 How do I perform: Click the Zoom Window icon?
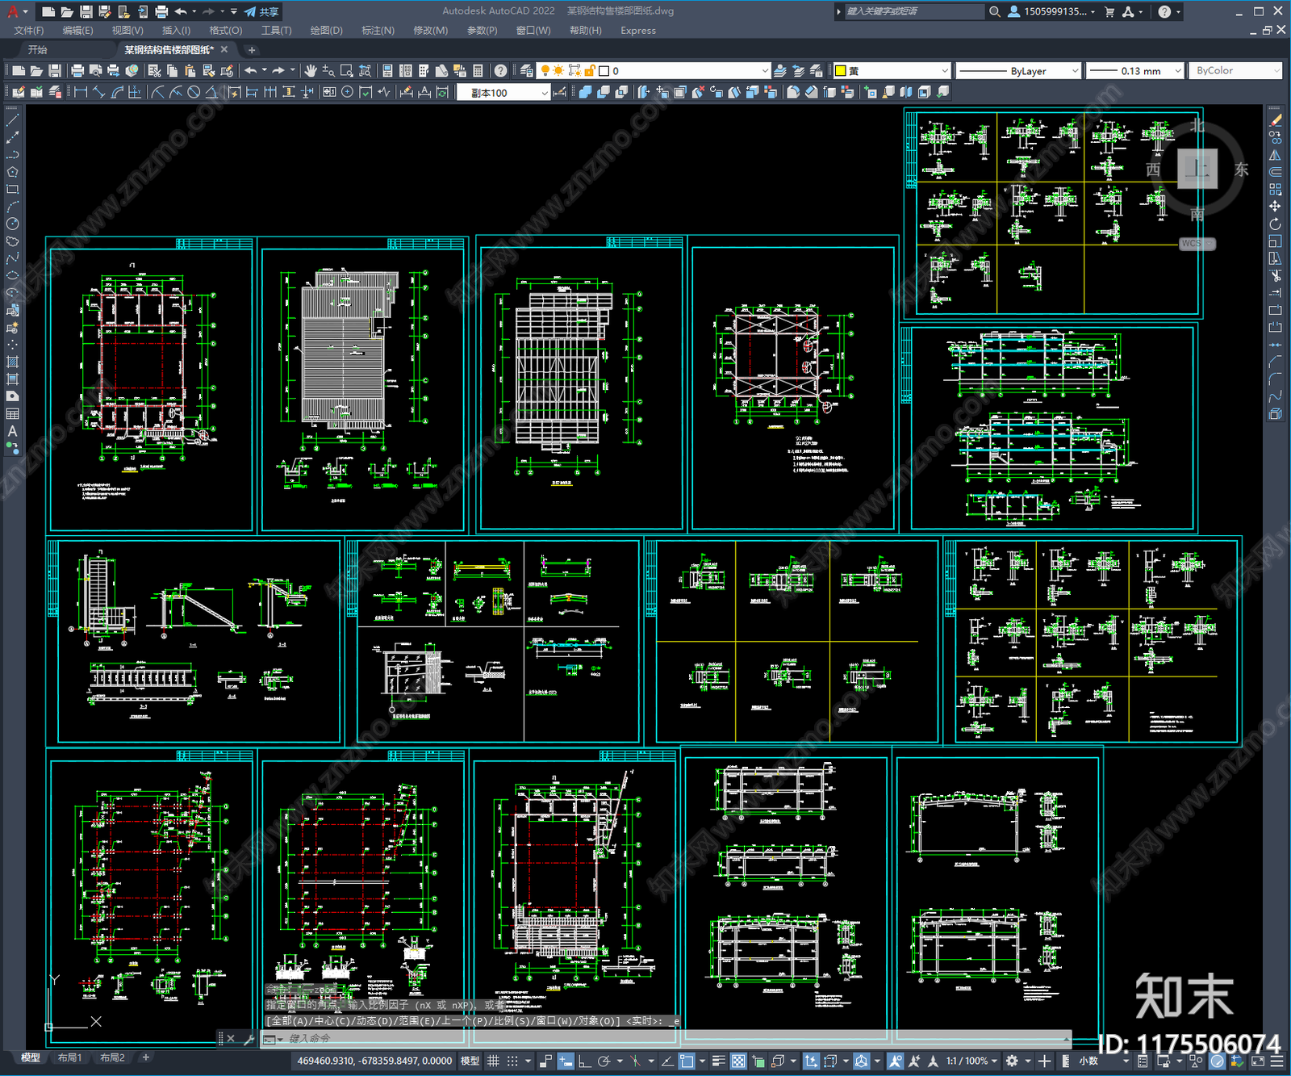tap(347, 71)
